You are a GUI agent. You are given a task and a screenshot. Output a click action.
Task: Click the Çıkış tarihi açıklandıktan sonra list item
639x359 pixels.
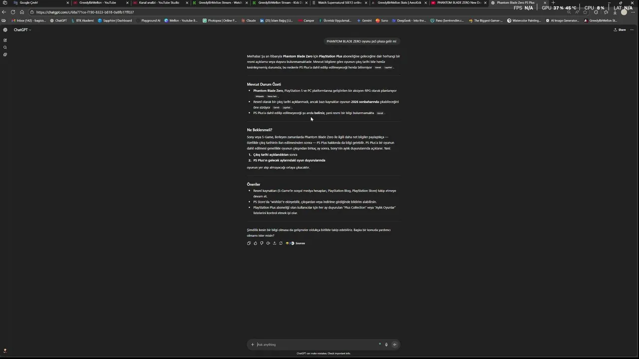[275, 155]
